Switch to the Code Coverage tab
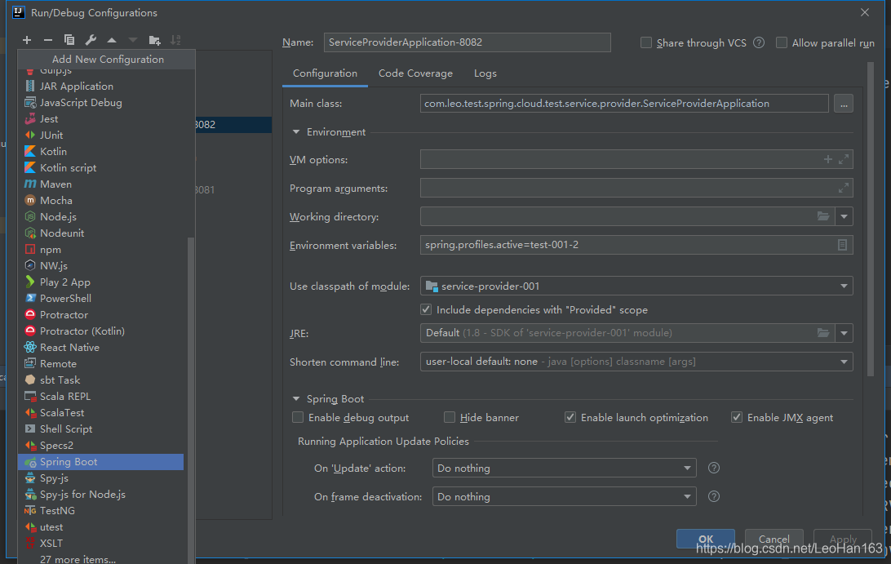The height and width of the screenshot is (564, 891). tap(415, 73)
